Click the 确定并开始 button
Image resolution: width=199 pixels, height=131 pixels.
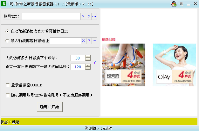[x=50, y=107]
